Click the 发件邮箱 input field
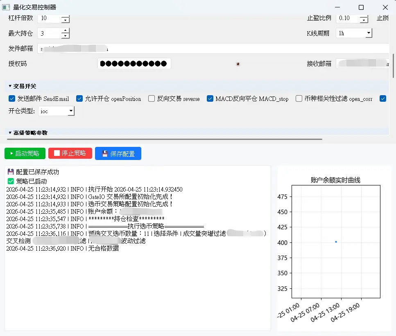The height and width of the screenshot is (336, 396). (x=213, y=48)
